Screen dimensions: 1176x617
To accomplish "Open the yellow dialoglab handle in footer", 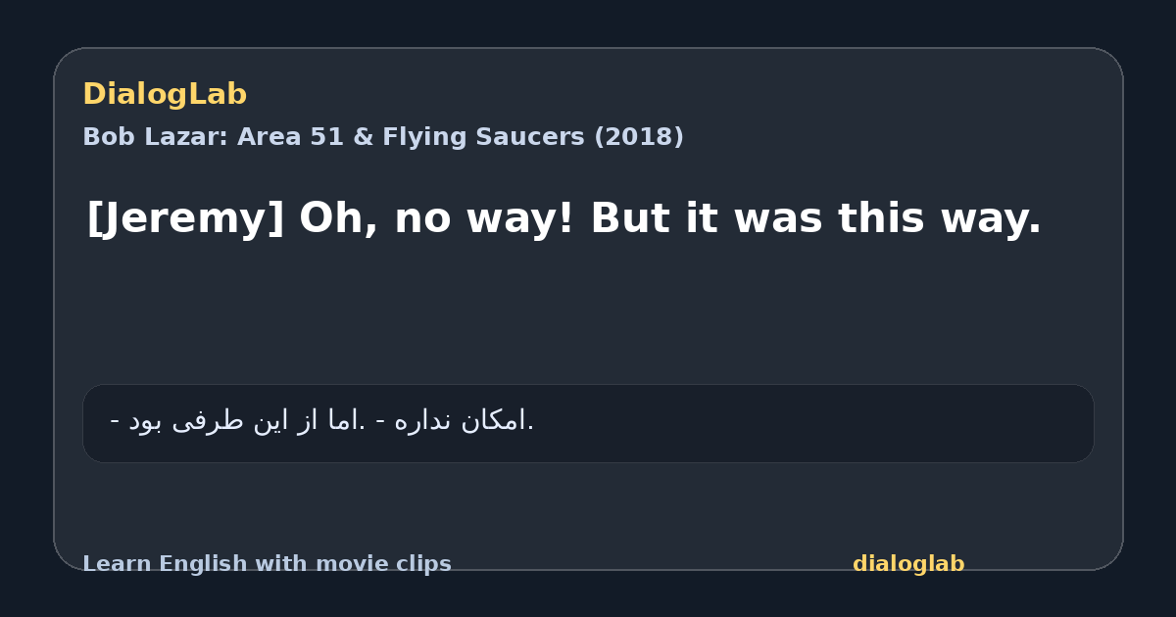I will [908, 564].
